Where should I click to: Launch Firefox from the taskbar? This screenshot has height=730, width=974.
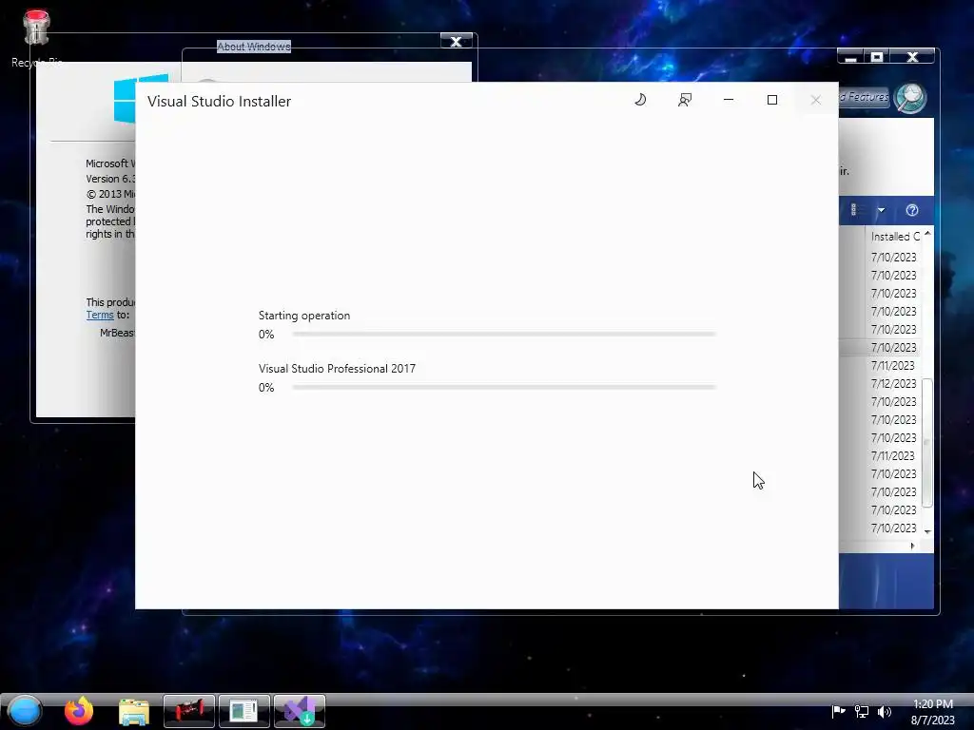pos(79,711)
